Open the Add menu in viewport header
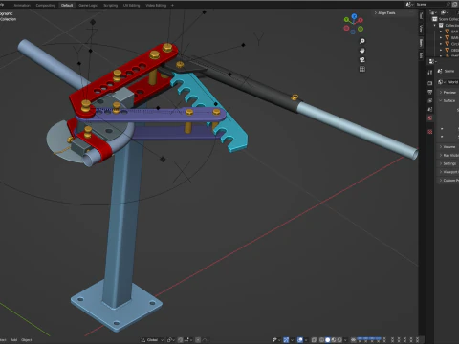459x344 pixels. click(14, 340)
